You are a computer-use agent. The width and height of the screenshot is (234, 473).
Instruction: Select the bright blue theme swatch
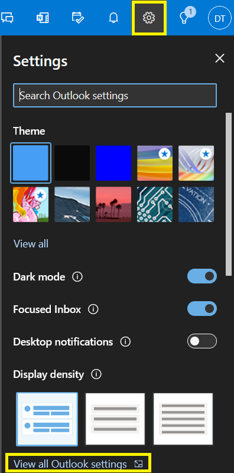[x=113, y=163]
